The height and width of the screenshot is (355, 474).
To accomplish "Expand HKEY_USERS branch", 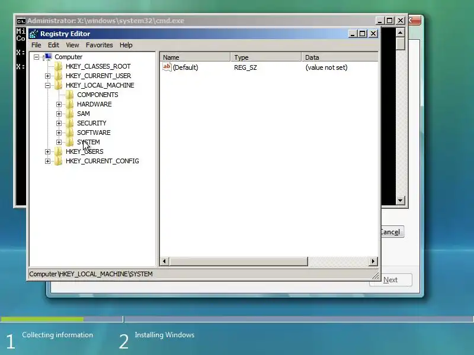I will 48,152.
